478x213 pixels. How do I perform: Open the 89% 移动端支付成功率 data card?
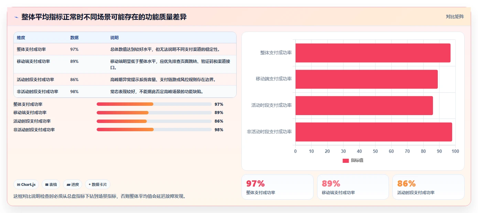point(353,187)
